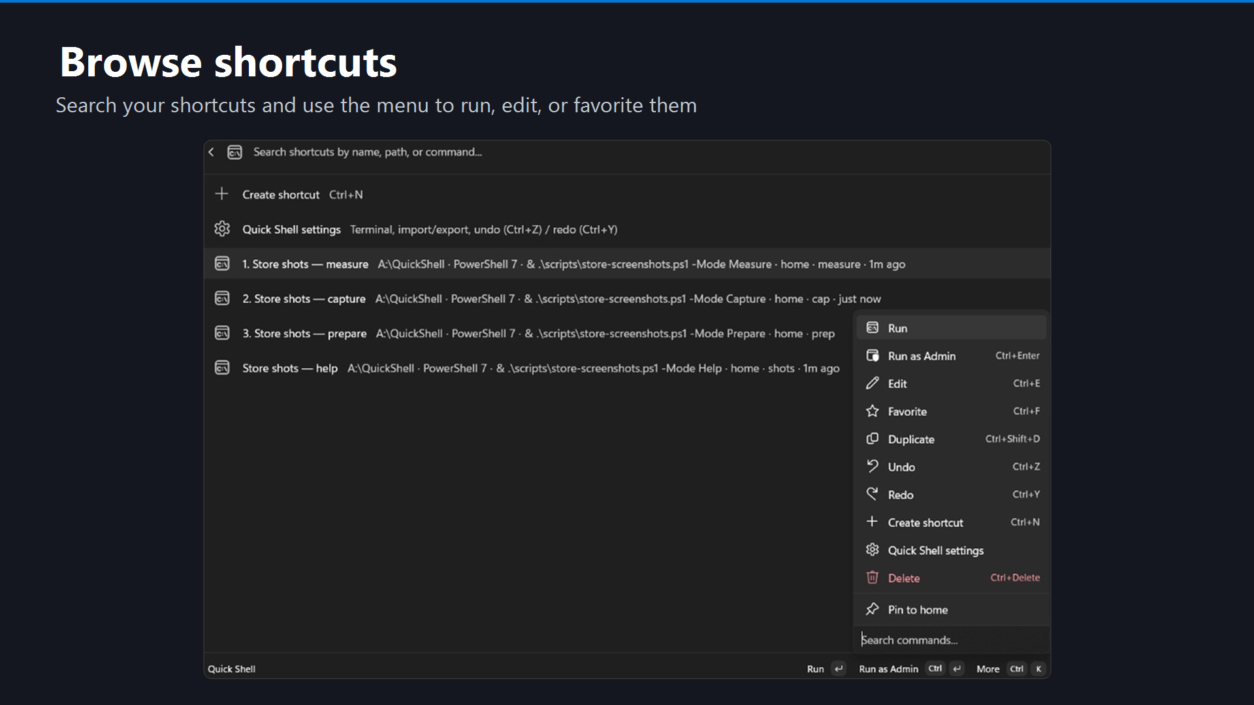This screenshot has width=1254, height=705.
Task: Click the Ctrl+N hint beside Create shortcut
Action: (x=346, y=195)
